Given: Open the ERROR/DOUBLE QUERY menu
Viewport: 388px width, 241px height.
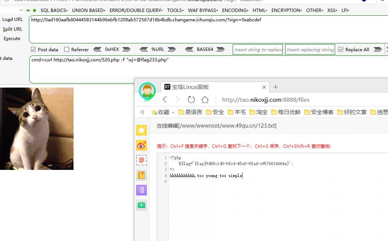Looking at the screenshot, I should (136, 10).
